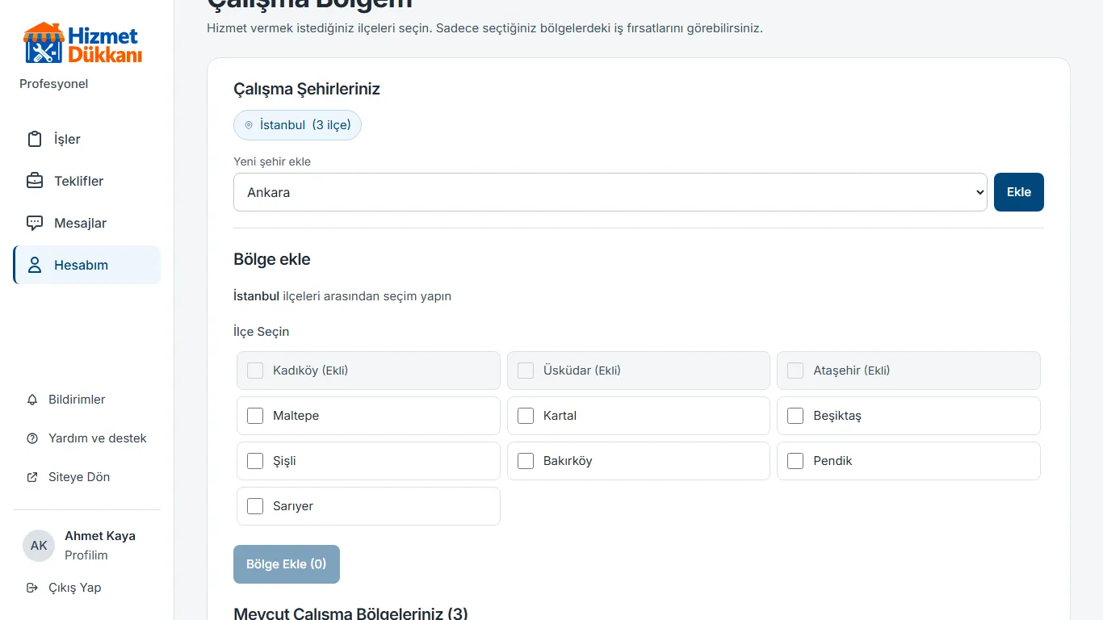Click the Siteye Dön external link icon

[x=32, y=477]
